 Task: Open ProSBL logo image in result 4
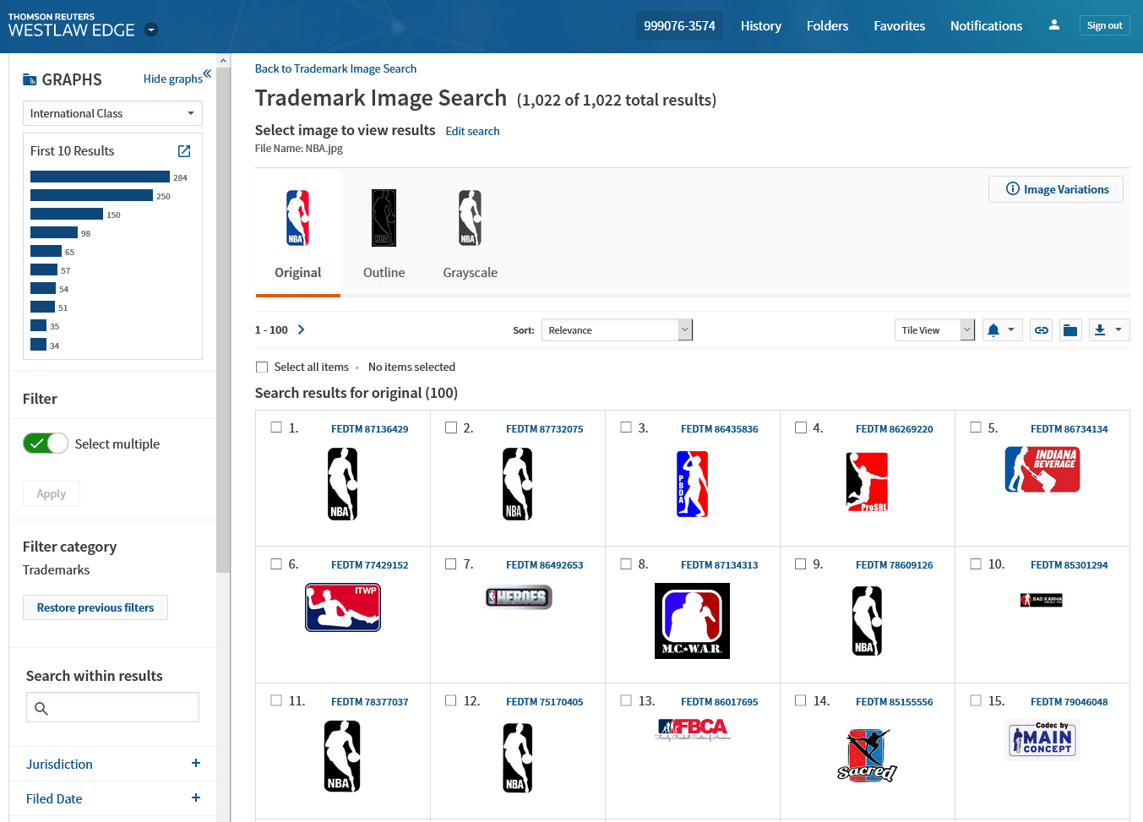coord(867,482)
